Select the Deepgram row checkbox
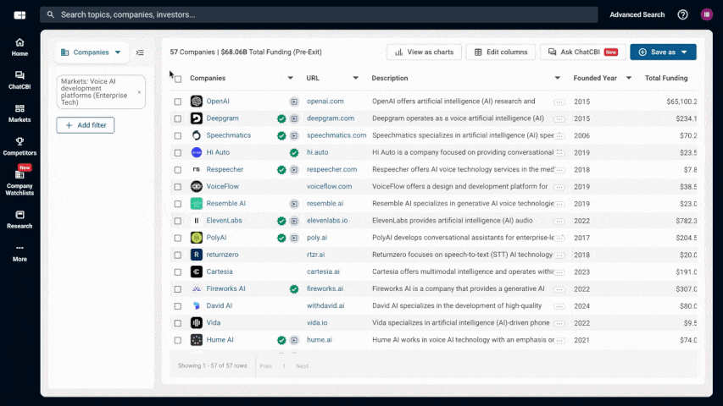This screenshot has width=723, height=406. [178, 118]
